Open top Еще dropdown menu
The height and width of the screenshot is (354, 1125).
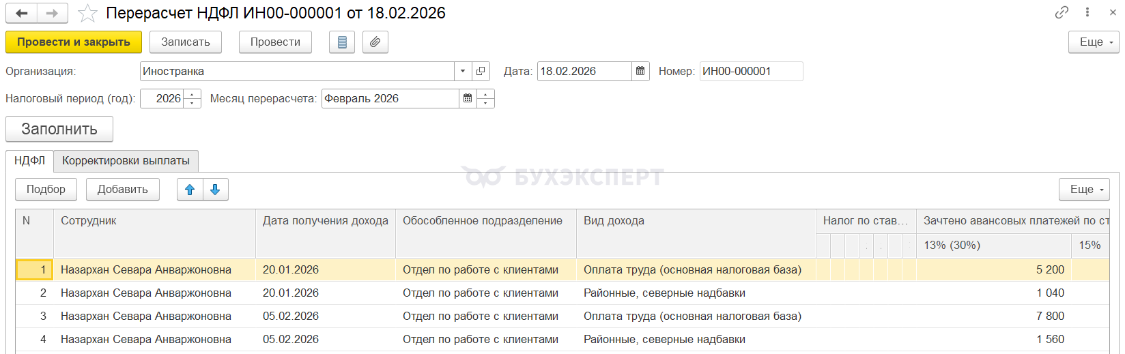(x=1094, y=42)
